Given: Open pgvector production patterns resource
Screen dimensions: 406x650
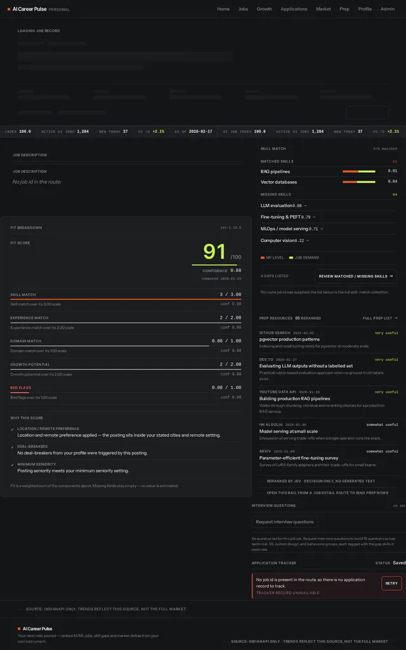Looking at the screenshot, I should point(289,339).
